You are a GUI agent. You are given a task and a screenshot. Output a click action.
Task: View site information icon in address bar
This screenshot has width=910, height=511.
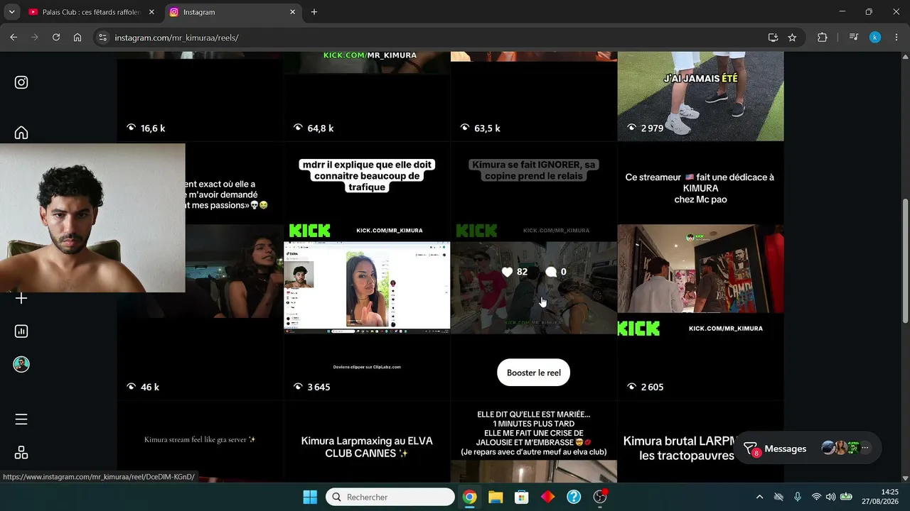pyautogui.click(x=102, y=38)
